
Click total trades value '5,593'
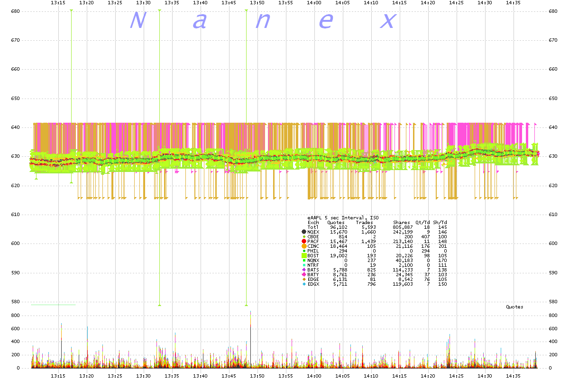tap(369, 227)
